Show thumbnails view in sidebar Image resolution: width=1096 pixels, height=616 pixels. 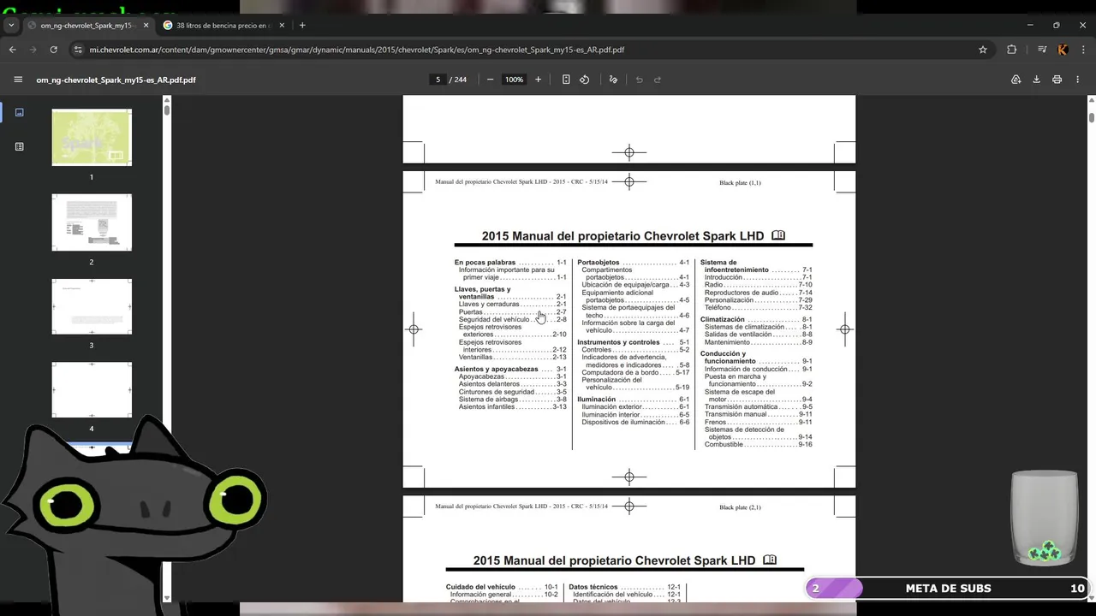[x=19, y=112]
